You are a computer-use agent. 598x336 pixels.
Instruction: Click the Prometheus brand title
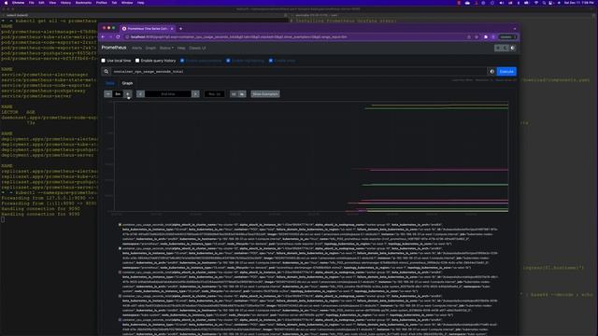(x=114, y=48)
